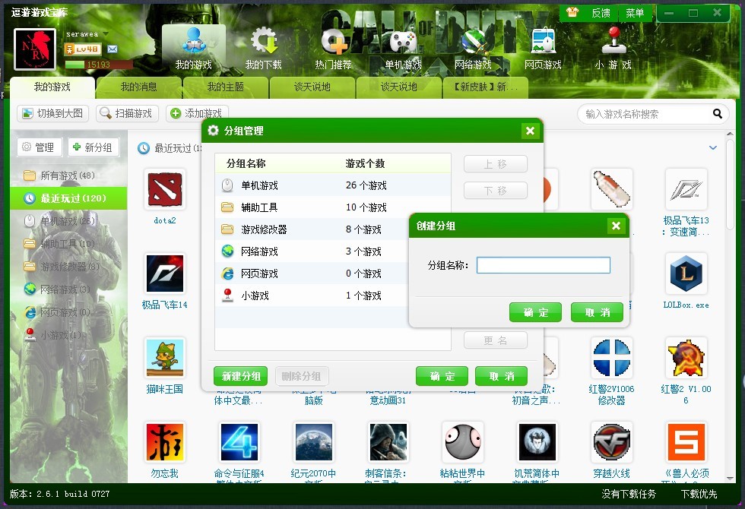Screen dimensions: 745x509
Task: Click the 切换到大图 view button
Action: 53,113
